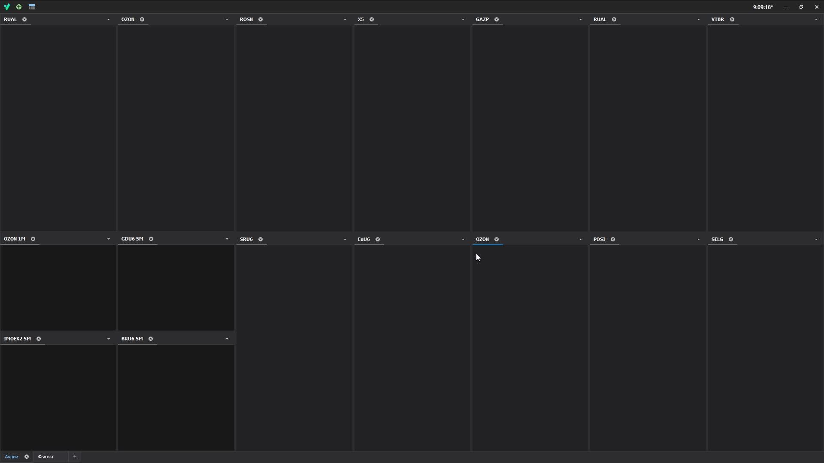
Task: Switch to the Фьючи workspace tab
Action: click(x=45, y=457)
